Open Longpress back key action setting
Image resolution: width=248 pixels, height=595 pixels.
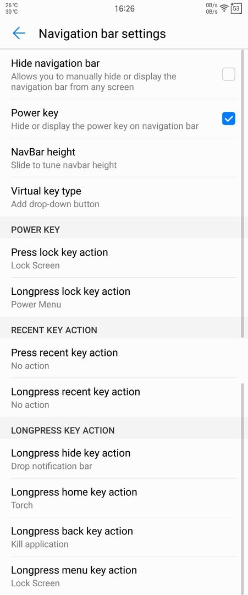pos(124,537)
